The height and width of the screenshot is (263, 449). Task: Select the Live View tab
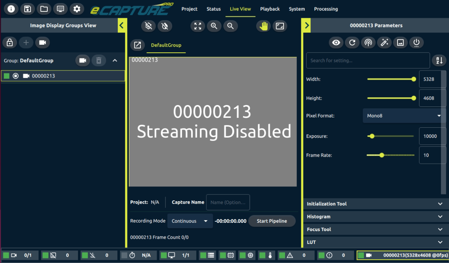click(x=240, y=9)
